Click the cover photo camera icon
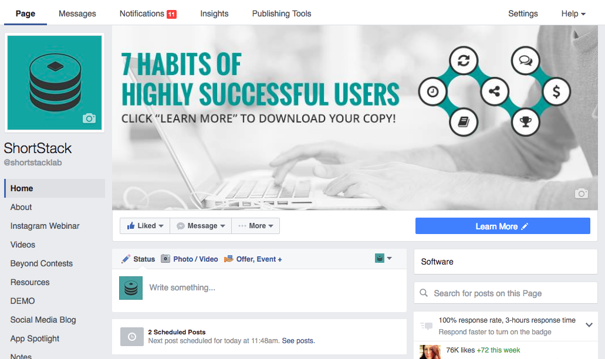 tap(581, 193)
